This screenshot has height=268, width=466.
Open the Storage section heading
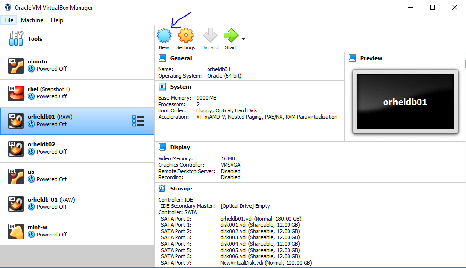click(x=181, y=189)
